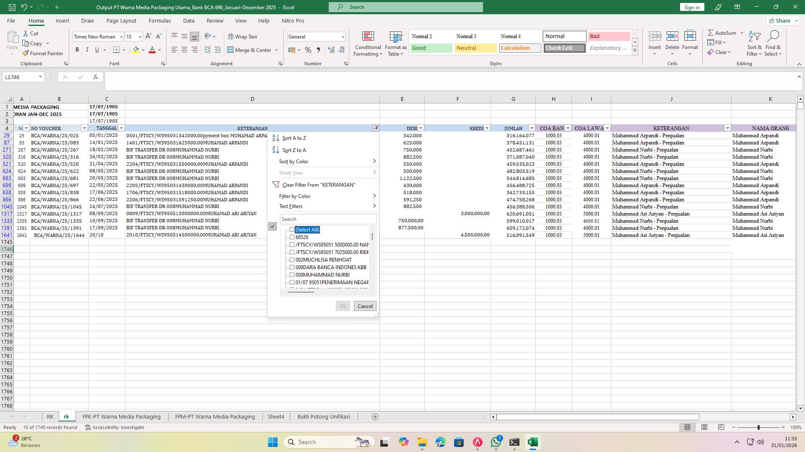The image size is (805, 452).
Task: Adjust the zoom slider
Action: pyautogui.click(x=759, y=427)
